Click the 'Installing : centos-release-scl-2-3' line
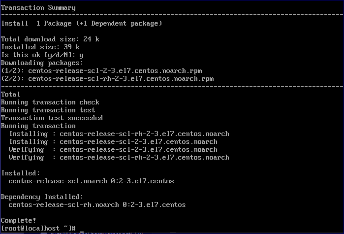The height and width of the screenshot is (234, 344). point(113,142)
